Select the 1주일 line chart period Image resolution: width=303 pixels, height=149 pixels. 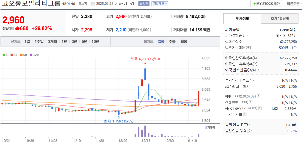pos(39,42)
